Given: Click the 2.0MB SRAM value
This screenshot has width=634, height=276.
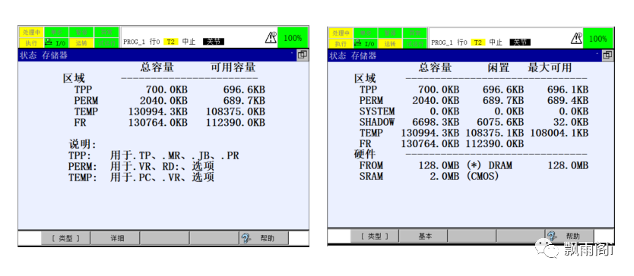Looking at the screenshot, I should pos(444,177).
